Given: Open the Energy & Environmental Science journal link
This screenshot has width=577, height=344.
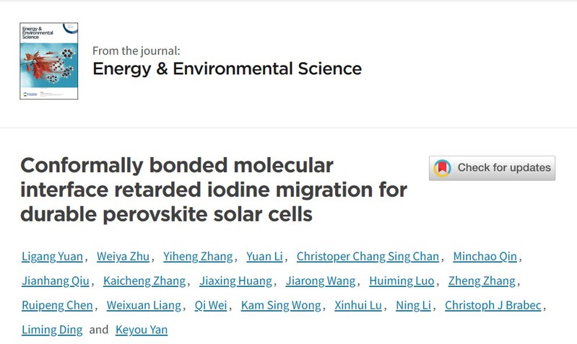Looking at the screenshot, I should click(227, 69).
